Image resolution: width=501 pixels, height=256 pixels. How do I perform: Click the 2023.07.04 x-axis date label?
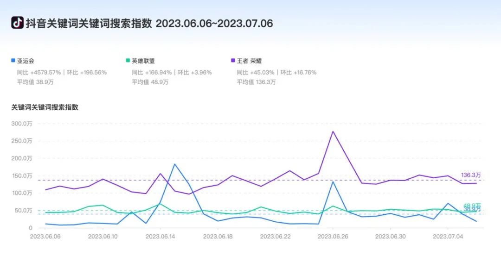(x=447, y=236)
